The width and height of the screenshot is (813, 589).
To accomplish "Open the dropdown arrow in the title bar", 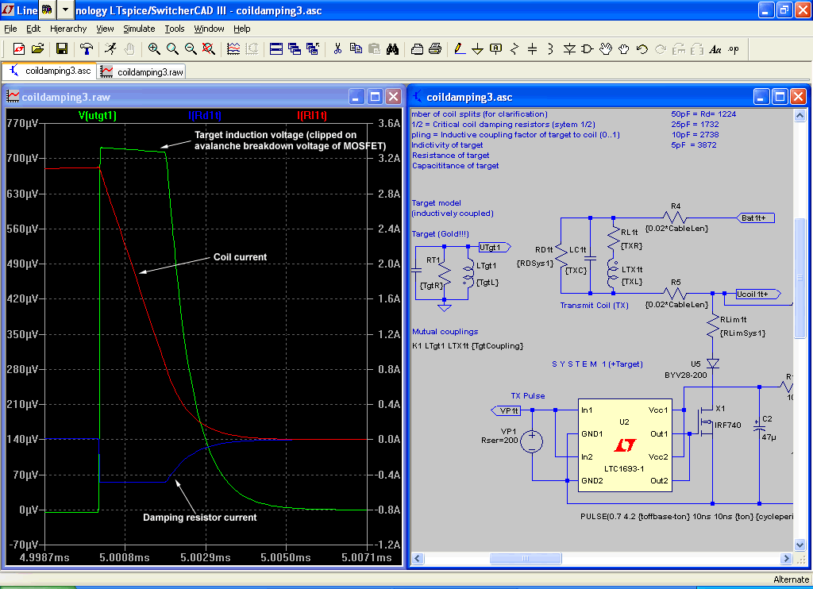I will [x=65, y=10].
